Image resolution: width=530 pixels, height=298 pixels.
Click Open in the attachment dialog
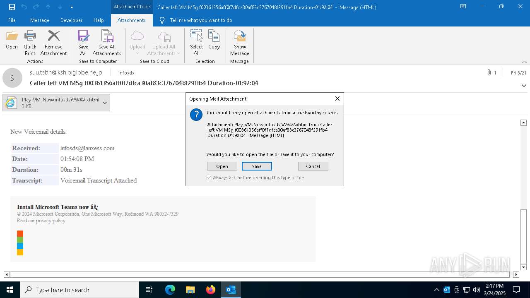(222, 166)
